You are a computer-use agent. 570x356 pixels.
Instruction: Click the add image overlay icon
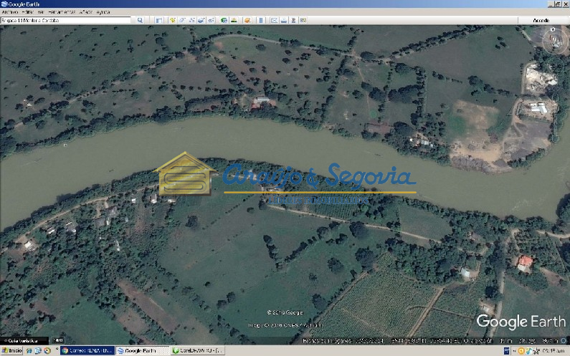(x=201, y=21)
